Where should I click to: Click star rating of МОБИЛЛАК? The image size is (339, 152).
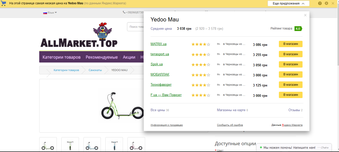click(201, 75)
